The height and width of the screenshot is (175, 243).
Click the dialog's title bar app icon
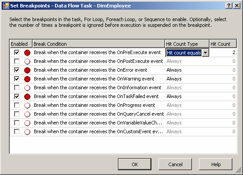pyautogui.click(x=6, y=6)
